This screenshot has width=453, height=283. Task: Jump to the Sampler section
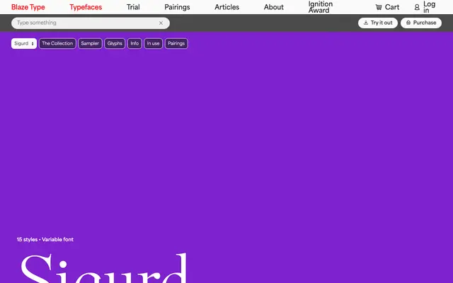90,44
